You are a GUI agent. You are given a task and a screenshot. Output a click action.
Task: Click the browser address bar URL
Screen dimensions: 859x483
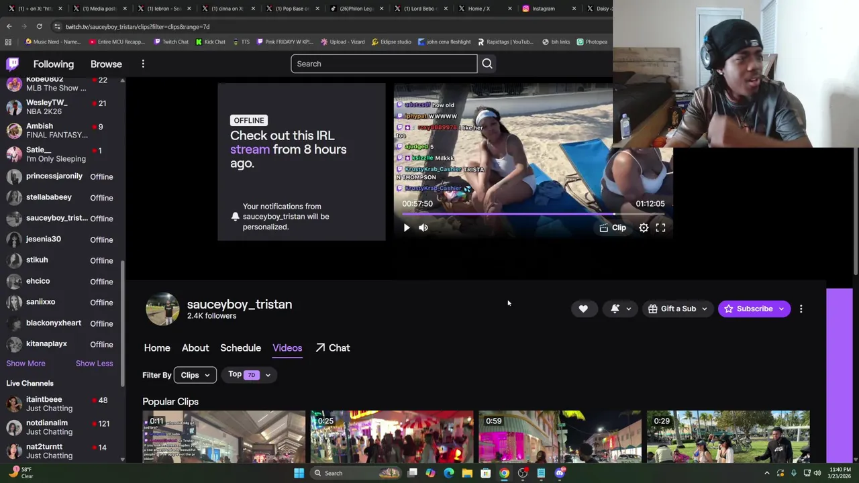click(138, 27)
